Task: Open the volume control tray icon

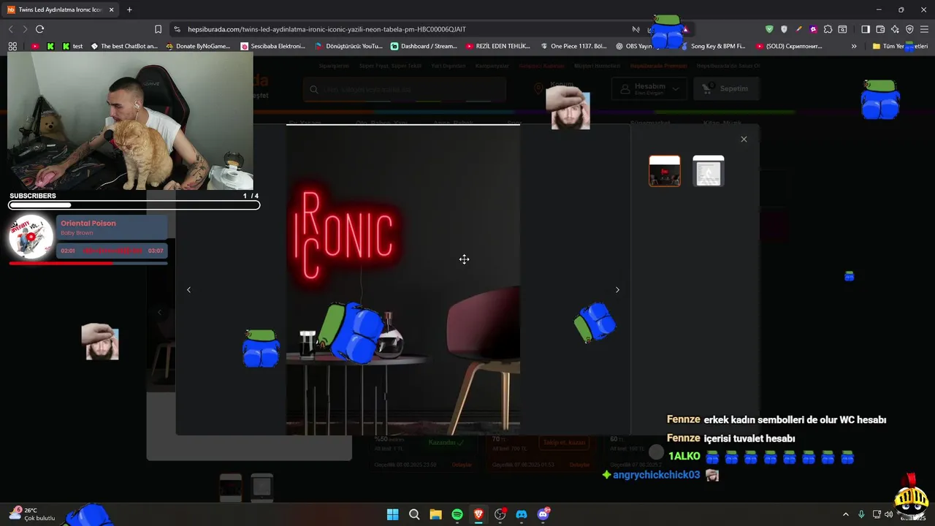Action: pos(888,514)
